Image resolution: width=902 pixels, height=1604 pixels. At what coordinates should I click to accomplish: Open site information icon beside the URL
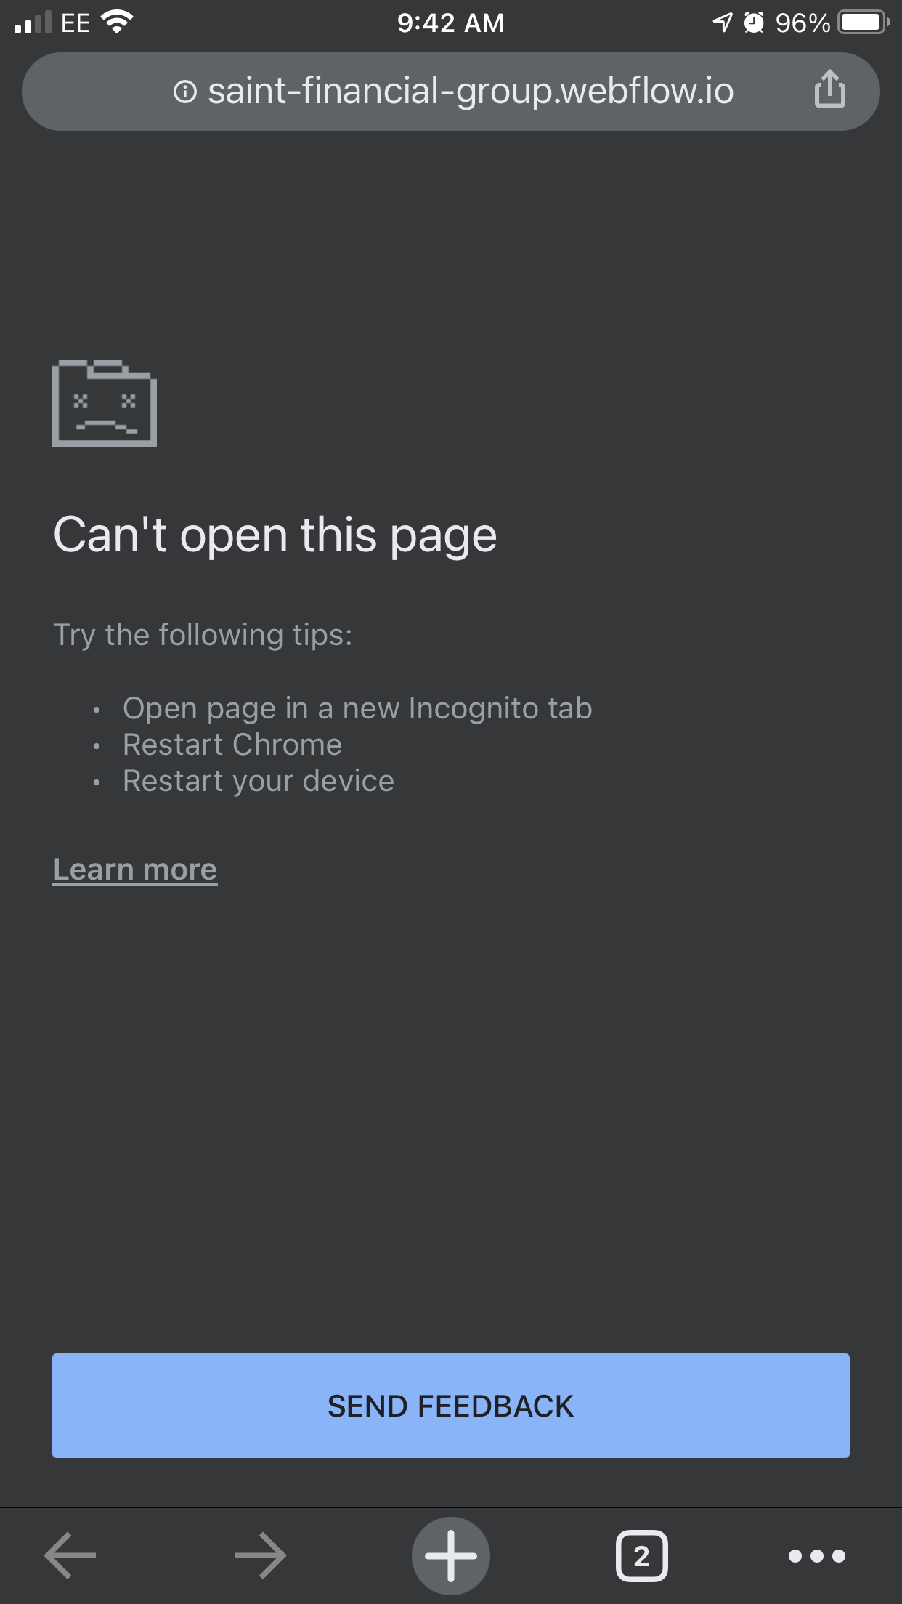point(185,92)
